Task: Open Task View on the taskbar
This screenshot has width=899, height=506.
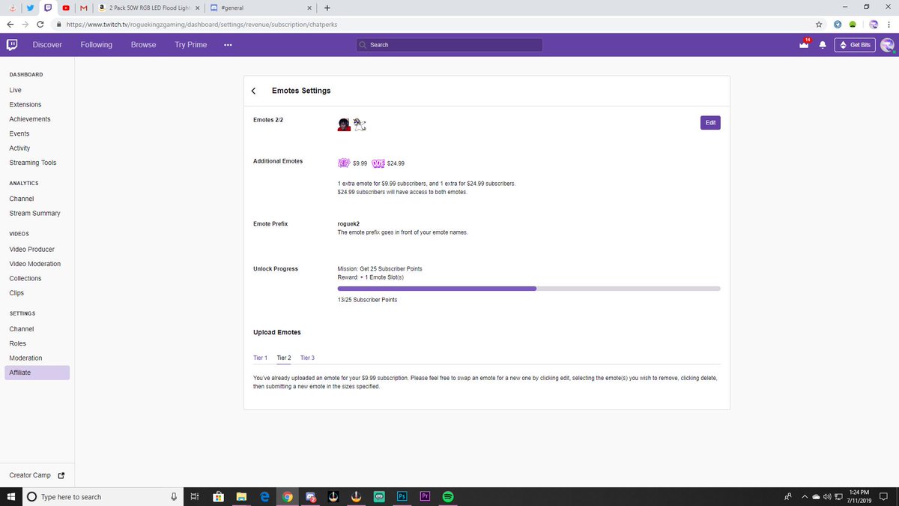Action: tap(194, 497)
